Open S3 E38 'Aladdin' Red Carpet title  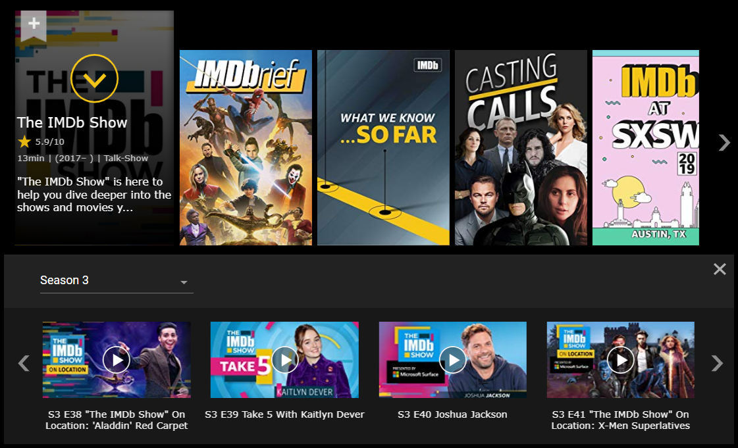coord(117,420)
